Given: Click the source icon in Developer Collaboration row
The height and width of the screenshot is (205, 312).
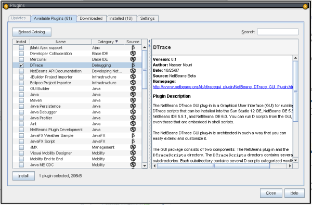Looking at the screenshot, I should point(133,54).
